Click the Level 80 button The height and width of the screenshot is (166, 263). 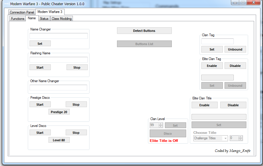point(59,140)
